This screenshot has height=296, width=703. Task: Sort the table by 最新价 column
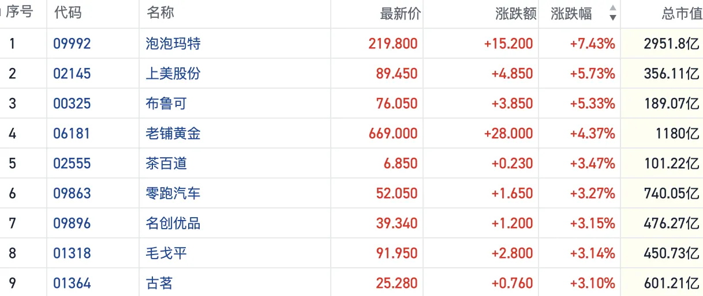tap(400, 14)
